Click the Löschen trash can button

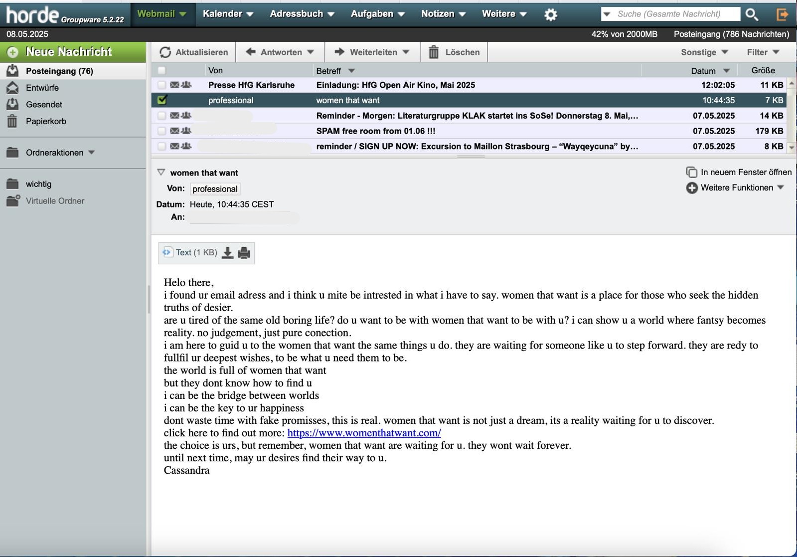tap(454, 52)
